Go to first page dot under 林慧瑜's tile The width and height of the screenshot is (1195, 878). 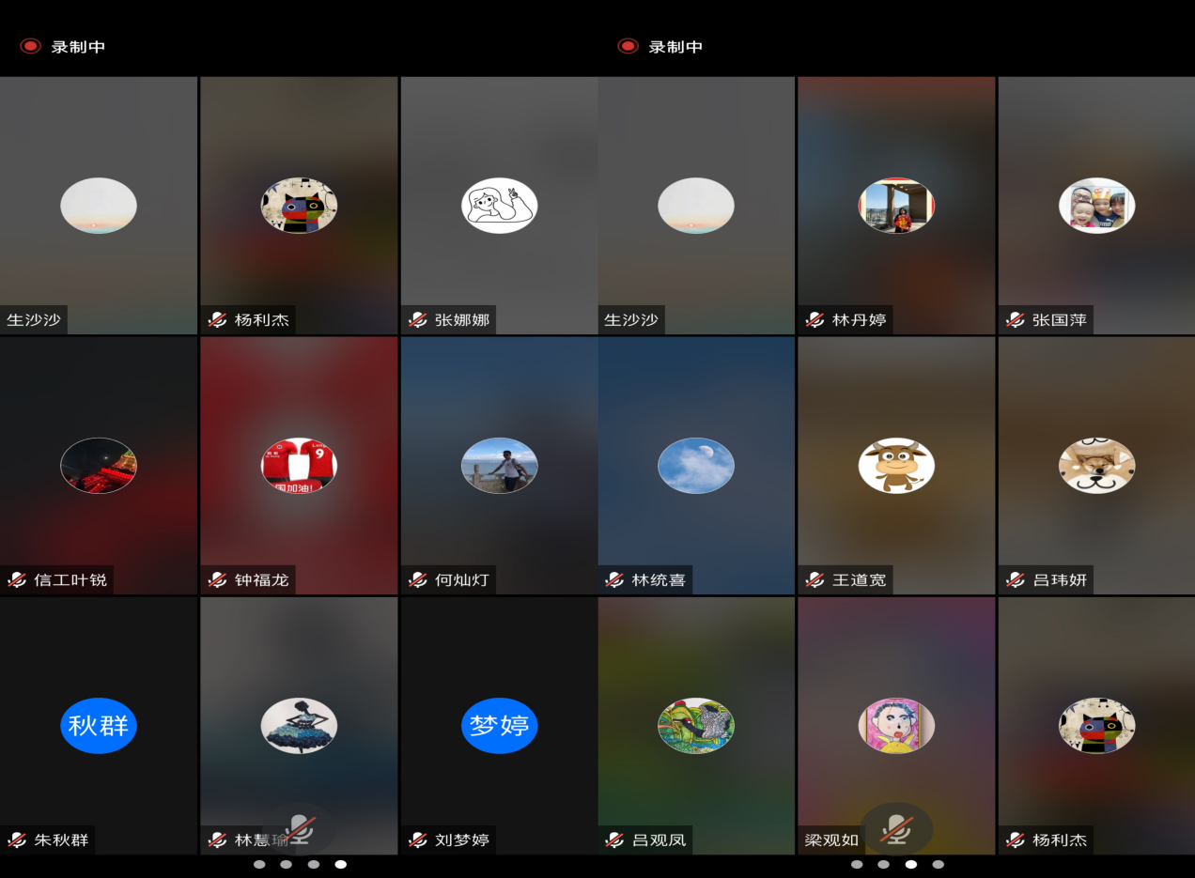(x=259, y=864)
